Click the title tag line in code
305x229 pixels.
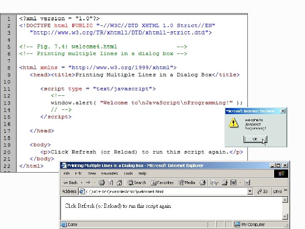tap(135, 75)
